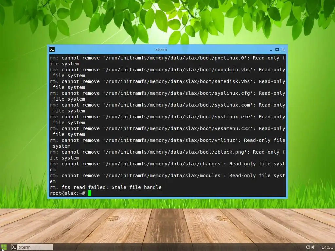
Task: Click the zblack.png error line
Action: [167, 155]
